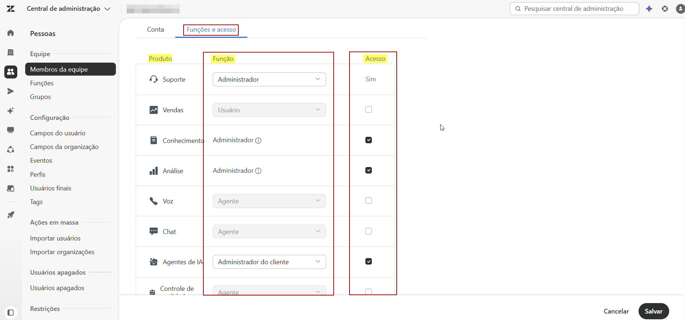
Task: Click the Função column header
Action: 223,59
